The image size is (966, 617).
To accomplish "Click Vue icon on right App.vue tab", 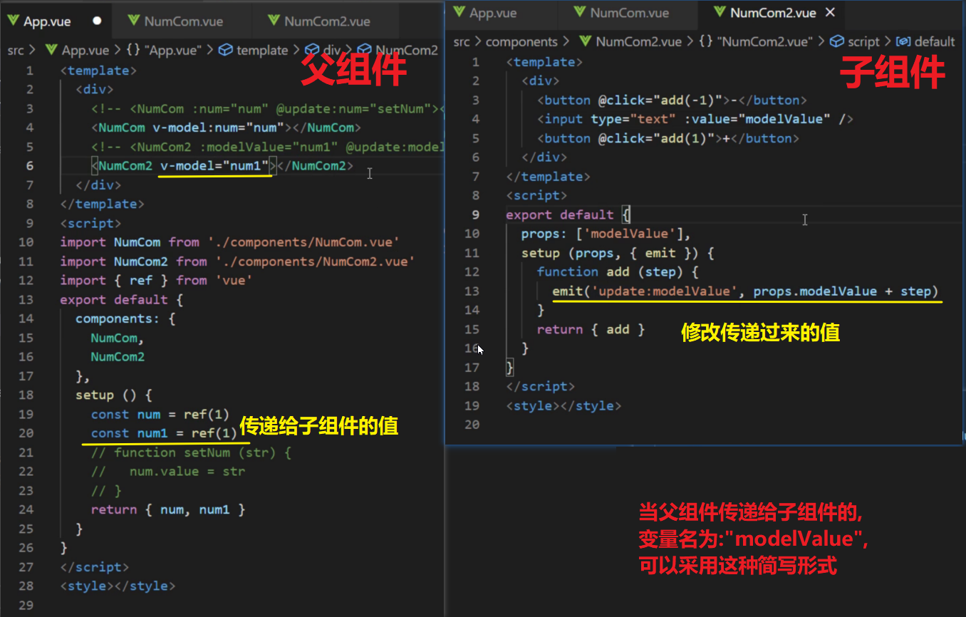I will click(459, 13).
